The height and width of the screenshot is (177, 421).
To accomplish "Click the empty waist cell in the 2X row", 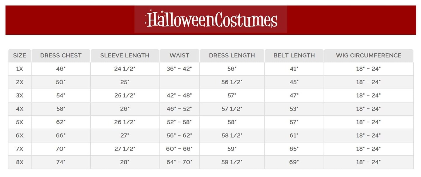I will click(179, 82).
